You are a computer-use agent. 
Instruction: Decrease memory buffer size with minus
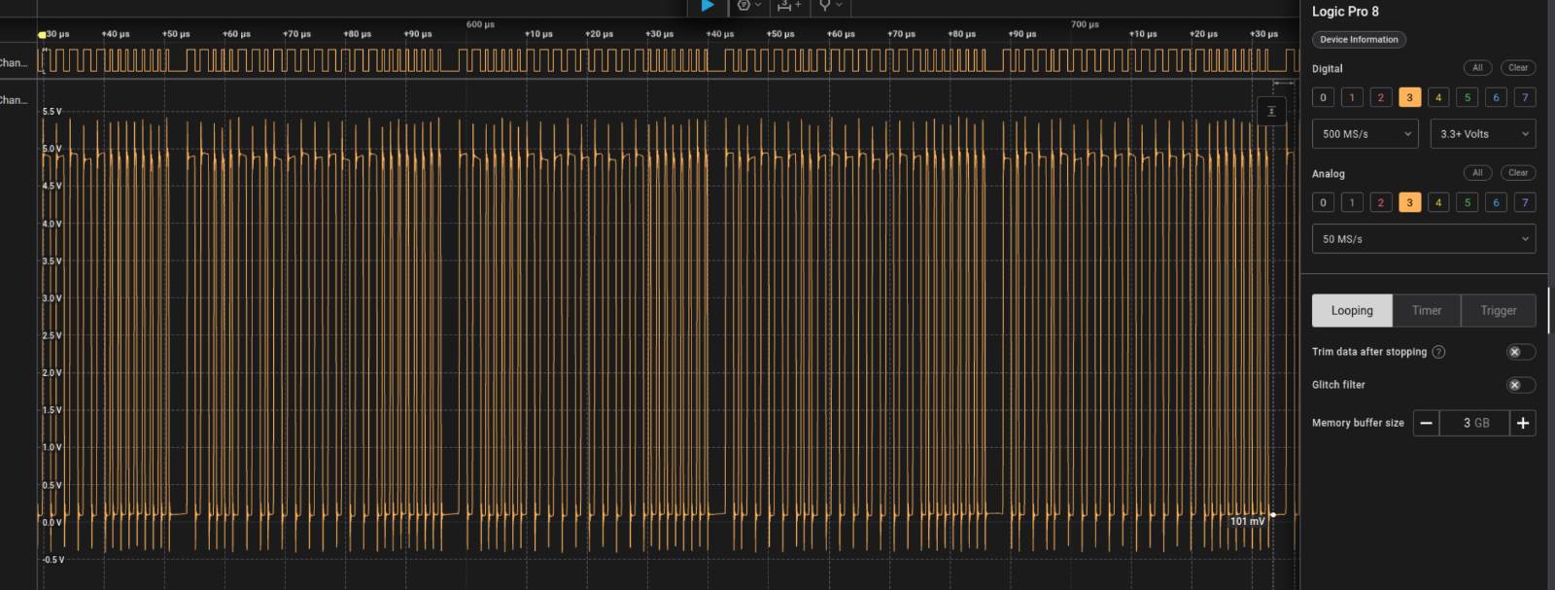pyautogui.click(x=1426, y=423)
